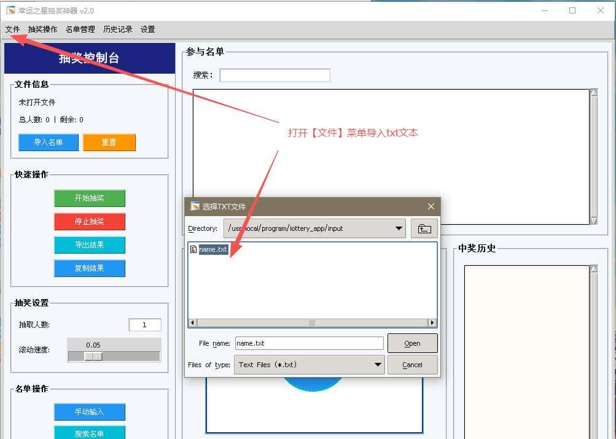Click the 停止抽奖 button
The image size is (616, 439).
pyautogui.click(x=89, y=222)
